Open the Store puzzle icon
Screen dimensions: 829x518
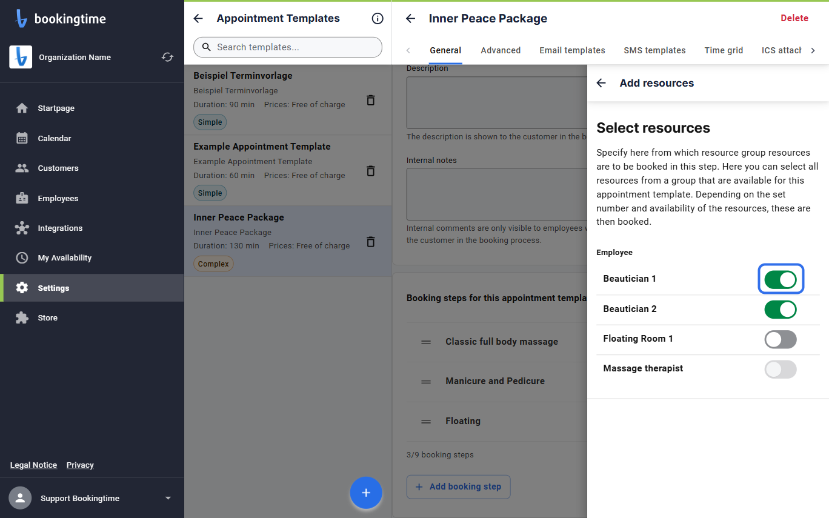coord(22,317)
